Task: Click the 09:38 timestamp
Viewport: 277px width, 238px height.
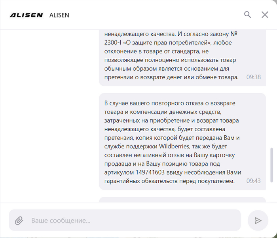Action: click(254, 77)
